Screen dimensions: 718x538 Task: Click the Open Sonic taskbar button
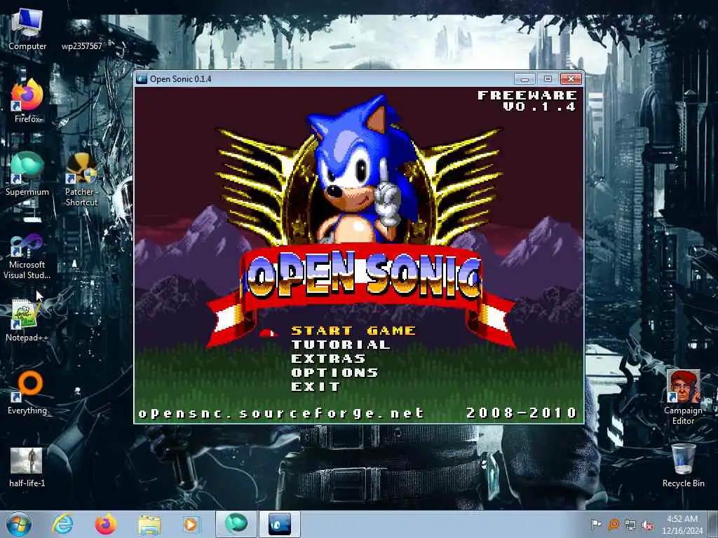280,524
